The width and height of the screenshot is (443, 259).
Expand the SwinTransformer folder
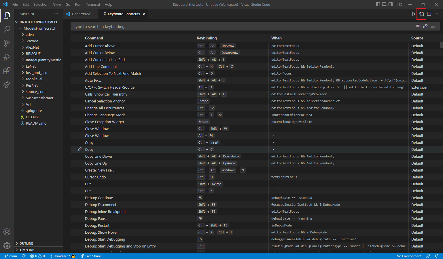click(x=38, y=98)
